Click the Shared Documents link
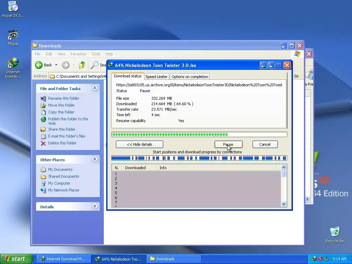 click(64, 176)
